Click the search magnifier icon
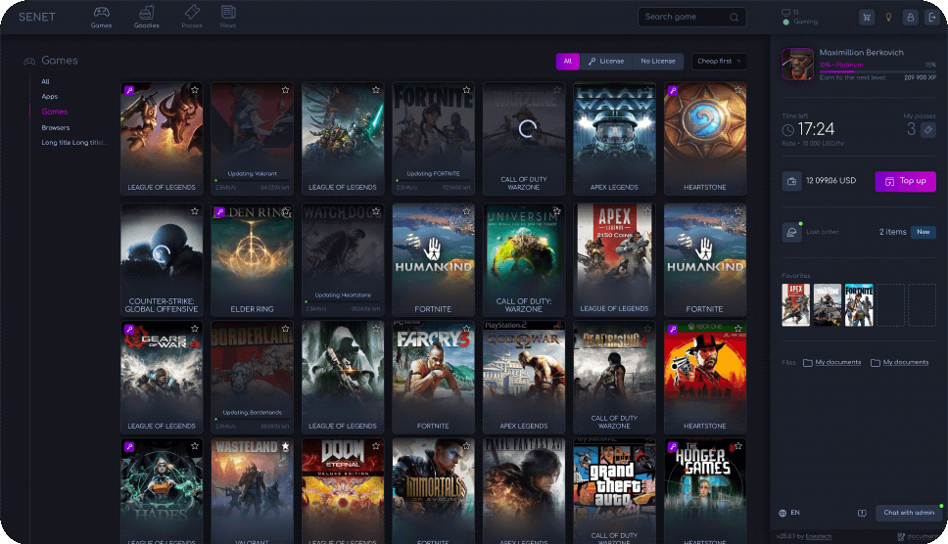The height and width of the screenshot is (544, 948). pyautogui.click(x=734, y=18)
